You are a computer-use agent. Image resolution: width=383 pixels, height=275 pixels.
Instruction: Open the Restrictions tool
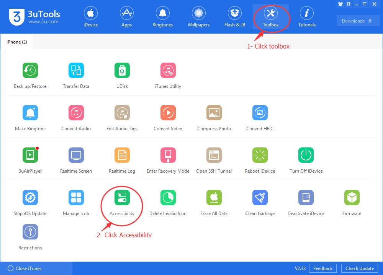coord(30,232)
